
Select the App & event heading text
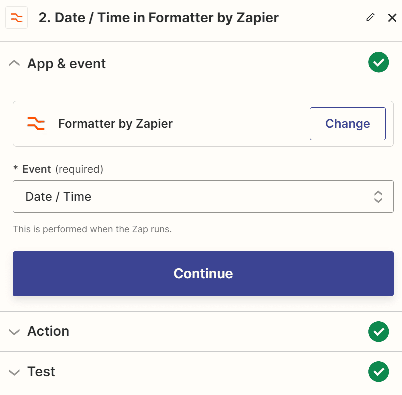pyautogui.click(x=67, y=63)
